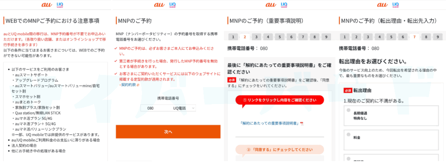Go to step 9 on 重要事項説明 page

[x=326, y=37]
